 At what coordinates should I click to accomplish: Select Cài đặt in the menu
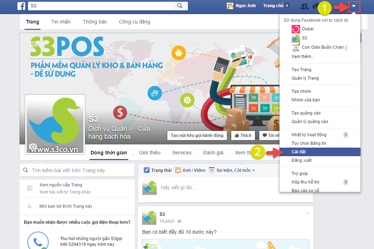[x=320, y=152]
